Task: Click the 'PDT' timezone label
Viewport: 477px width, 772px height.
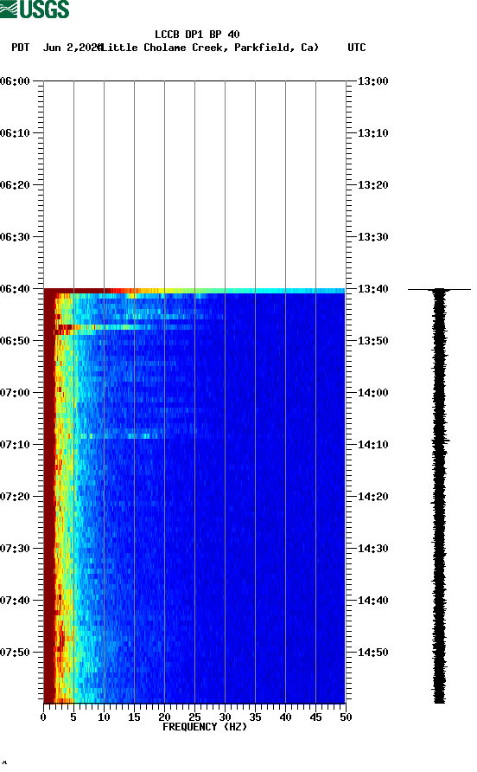Action: pyautogui.click(x=21, y=48)
